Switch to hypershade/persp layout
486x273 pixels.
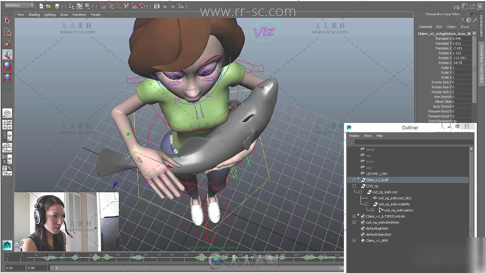(x=7, y=158)
